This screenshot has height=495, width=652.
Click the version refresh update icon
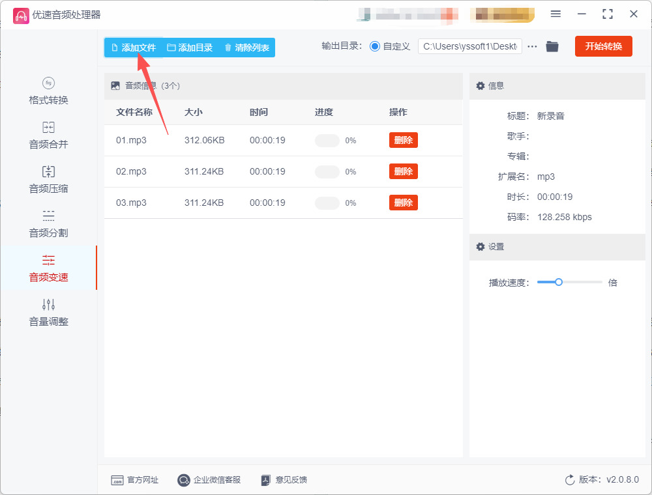(570, 480)
